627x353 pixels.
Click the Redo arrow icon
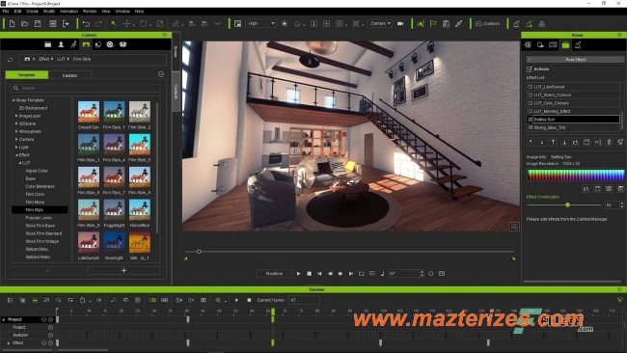(98, 24)
